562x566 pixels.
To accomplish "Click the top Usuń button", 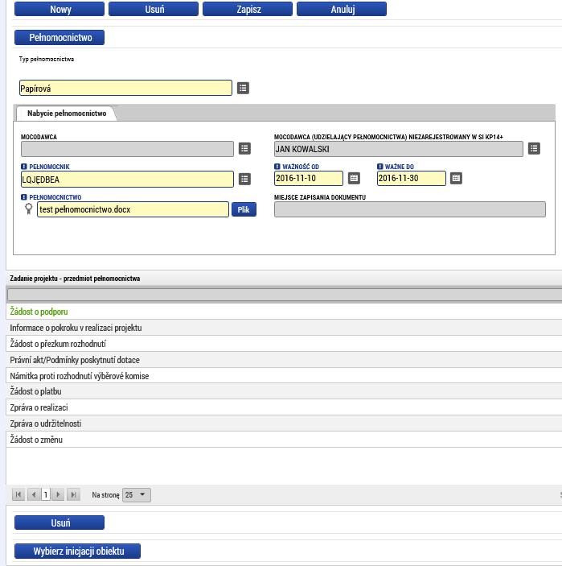I will [154, 9].
